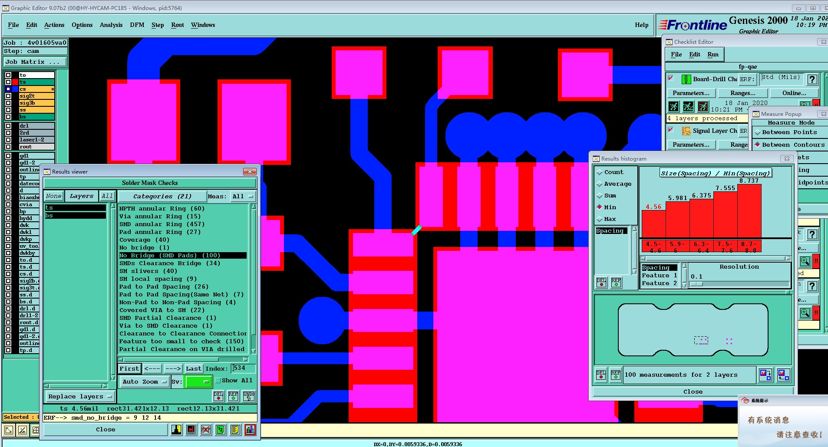The height and width of the screenshot is (447, 828).
Task: Click the DEL icon in Results viewer
Action: tap(218, 396)
